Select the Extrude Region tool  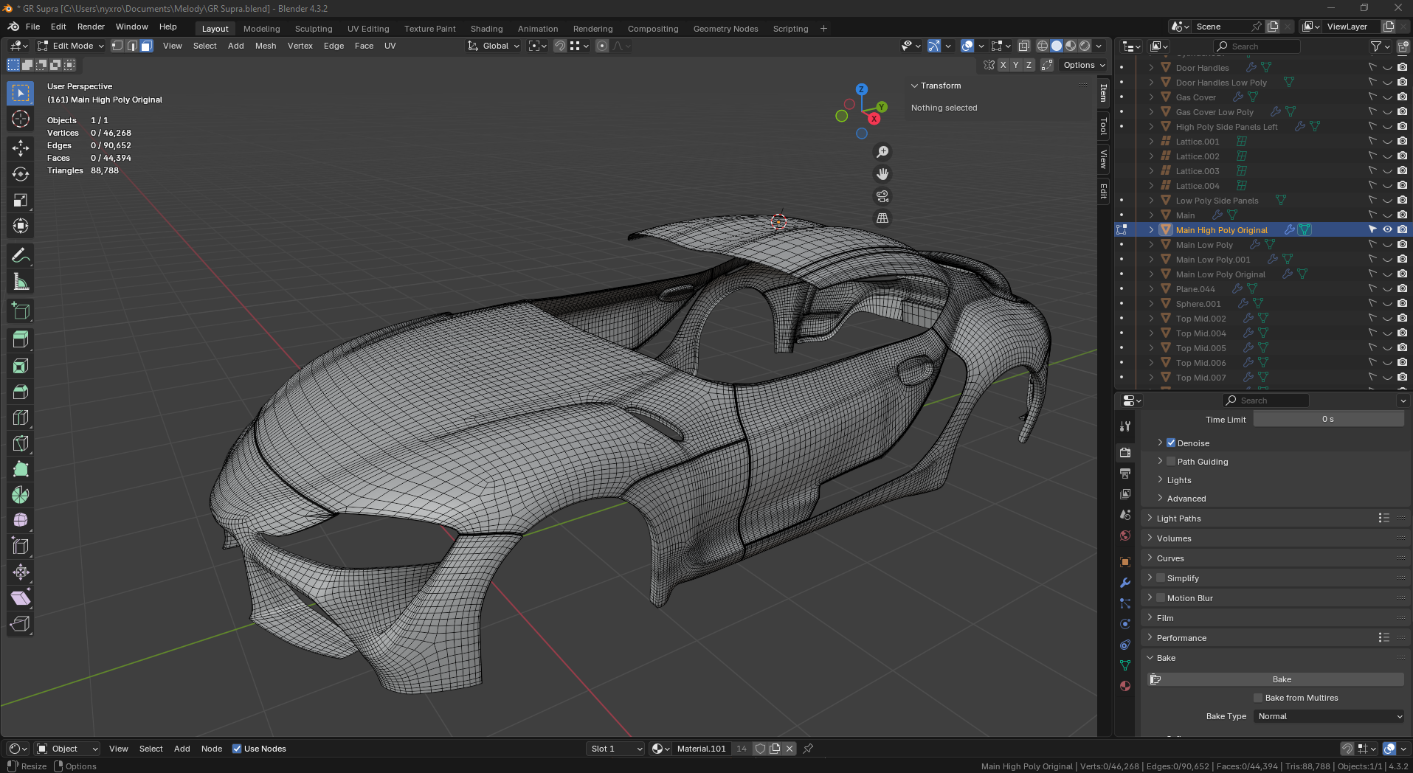pyautogui.click(x=21, y=340)
